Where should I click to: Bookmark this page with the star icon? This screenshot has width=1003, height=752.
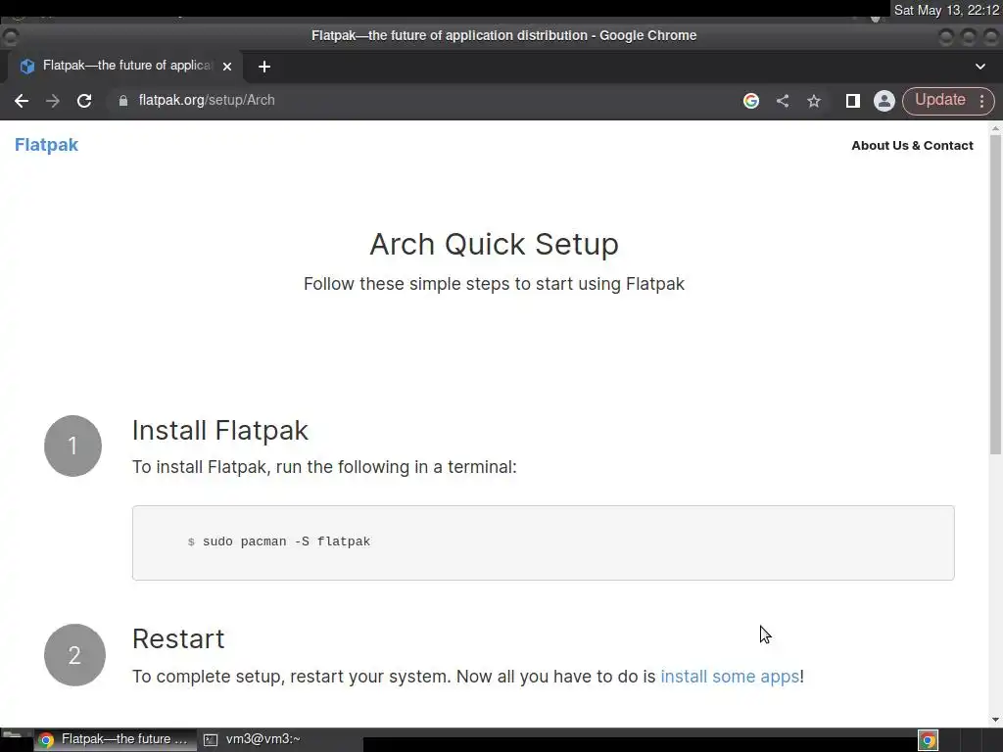[814, 101]
